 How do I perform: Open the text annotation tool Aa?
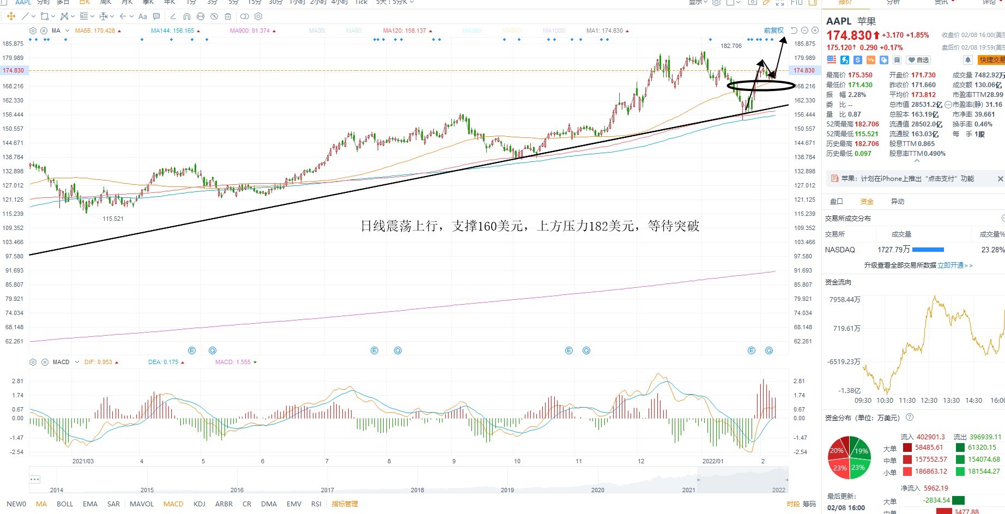pyautogui.click(x=143, y=16)
